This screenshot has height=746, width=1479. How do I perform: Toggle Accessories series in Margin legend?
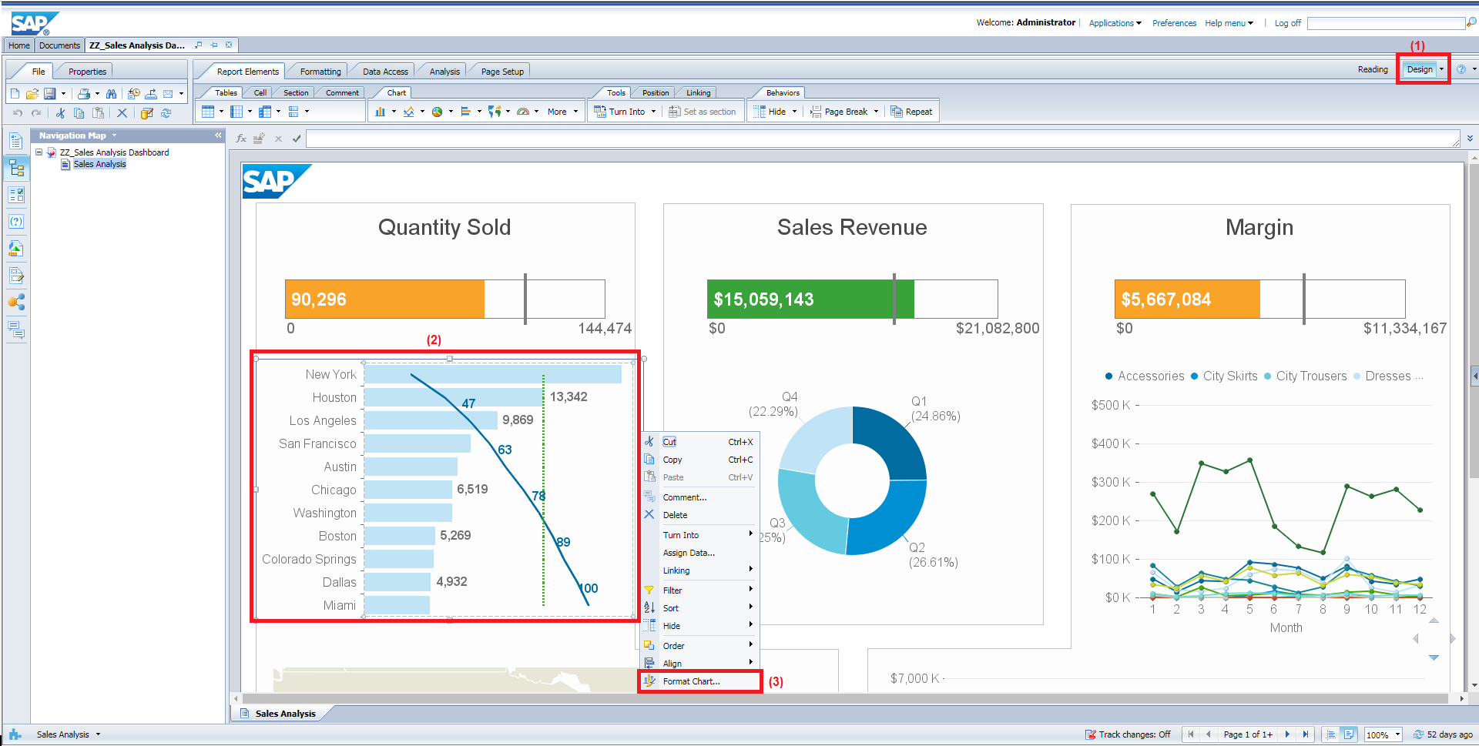[x=1145, y=376]
